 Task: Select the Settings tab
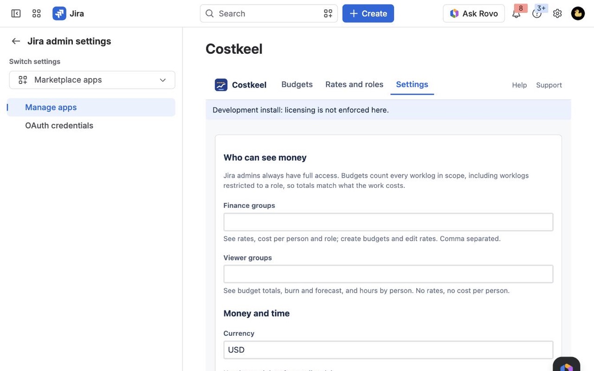pos(412,84)
